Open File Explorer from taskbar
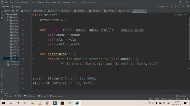190x106 pixels. [x=32, y=103]
